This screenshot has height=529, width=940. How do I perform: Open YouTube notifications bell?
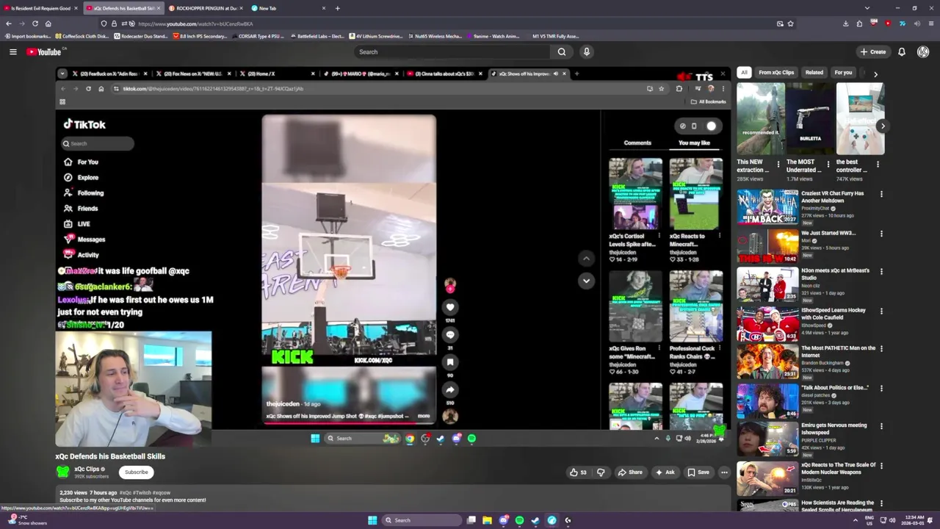902,51
